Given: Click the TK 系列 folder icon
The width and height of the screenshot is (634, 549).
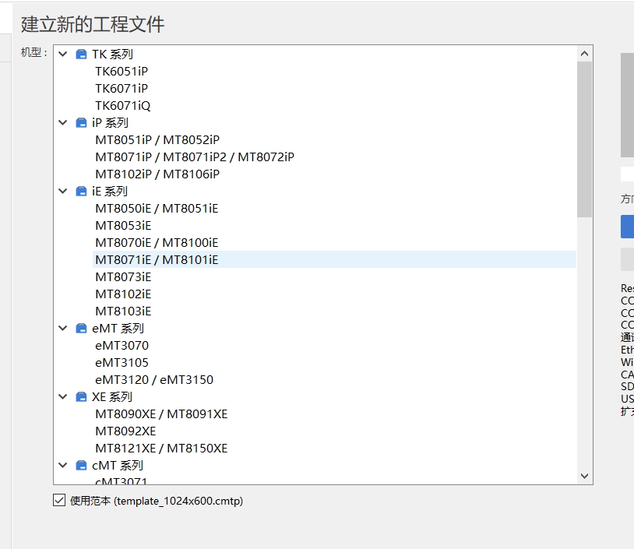Looking at the screenshot, I should click(81, 55).
